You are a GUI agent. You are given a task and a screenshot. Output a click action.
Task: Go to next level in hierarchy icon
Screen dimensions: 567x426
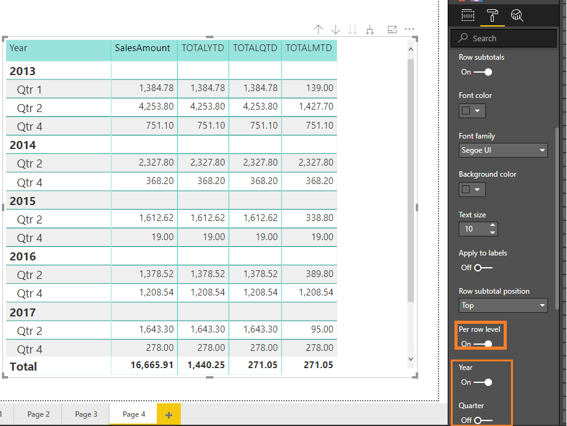(352, 30)
